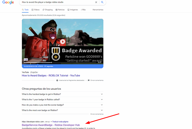
Task: Open the Más menu
Action: (83, 10)
